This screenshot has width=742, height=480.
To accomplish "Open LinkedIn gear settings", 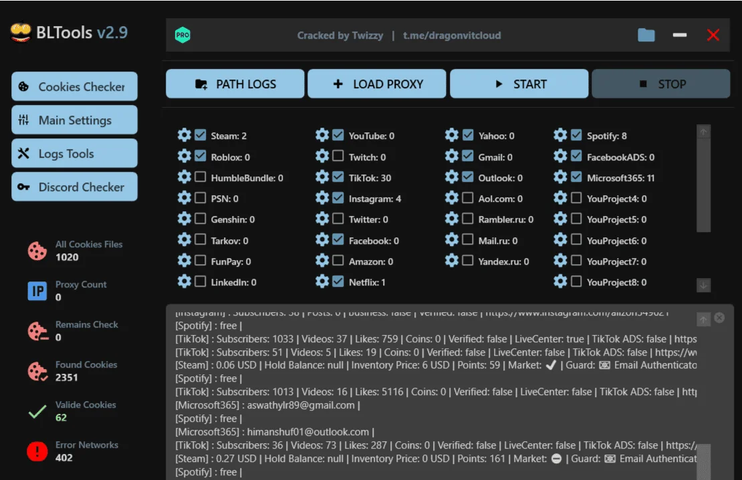I will pos(184,281).
